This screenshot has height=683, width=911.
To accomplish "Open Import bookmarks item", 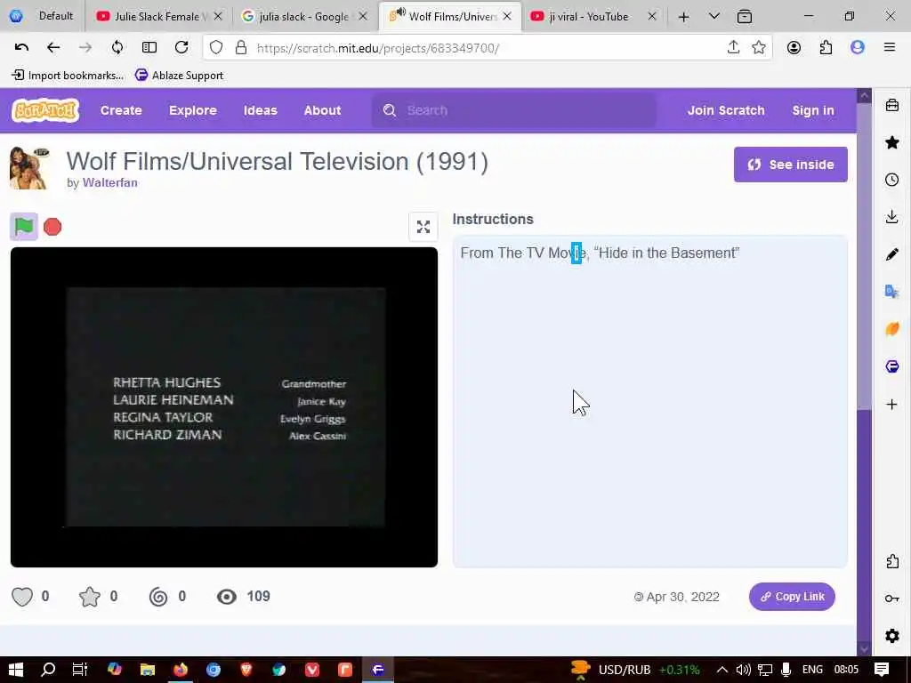I will (x=68, y=75).
